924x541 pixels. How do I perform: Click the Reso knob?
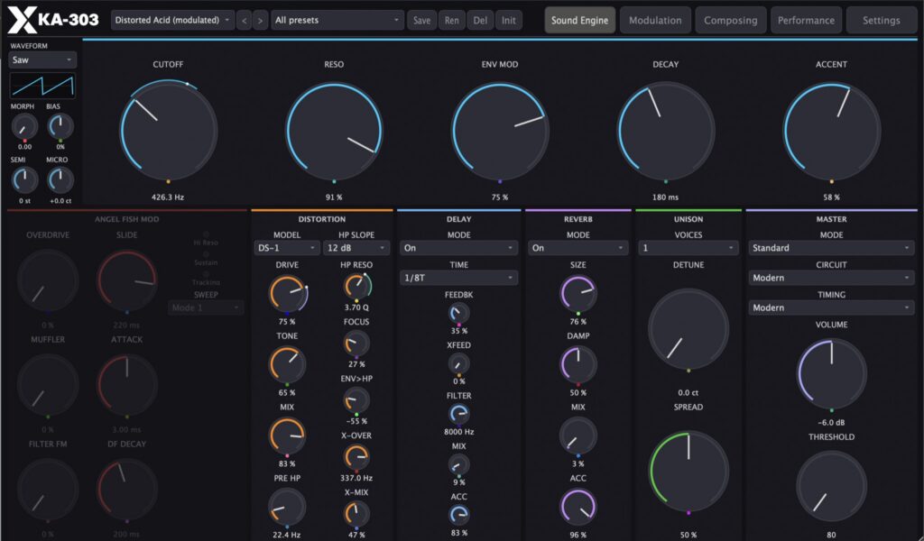334,131
